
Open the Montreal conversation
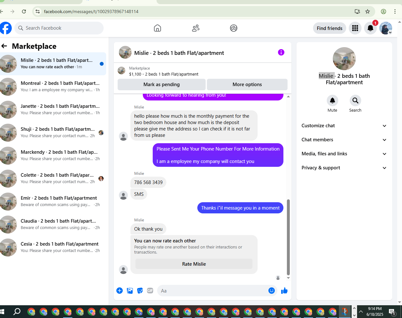(53, 87)
